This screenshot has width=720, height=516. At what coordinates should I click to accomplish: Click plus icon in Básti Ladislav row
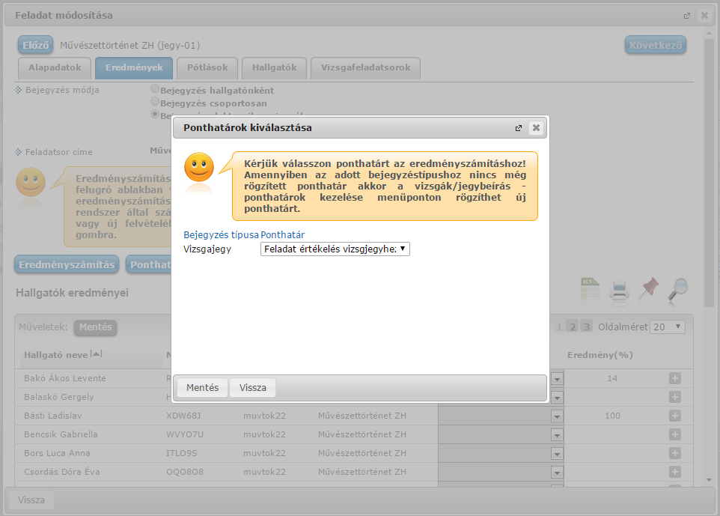675,416
